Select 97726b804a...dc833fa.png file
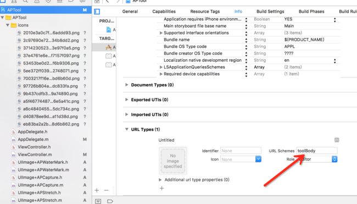The image size is (357, 204). coord(51,86)
